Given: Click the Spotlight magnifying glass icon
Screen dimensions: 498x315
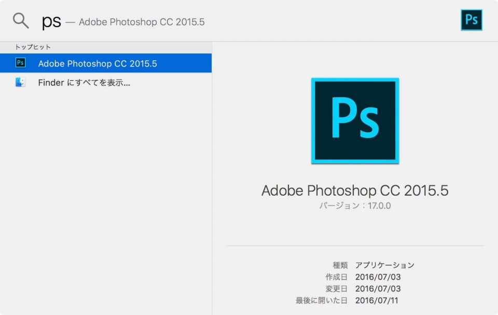Looking at the screenshot, I should coord(21,21).
